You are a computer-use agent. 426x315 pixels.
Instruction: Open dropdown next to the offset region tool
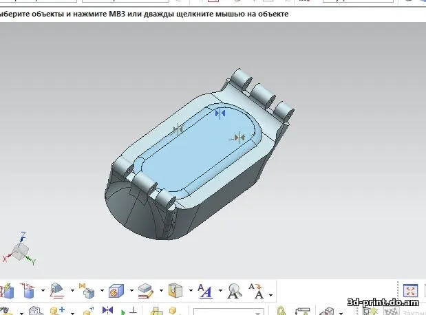pyautogui.click(x=43, y=290)
